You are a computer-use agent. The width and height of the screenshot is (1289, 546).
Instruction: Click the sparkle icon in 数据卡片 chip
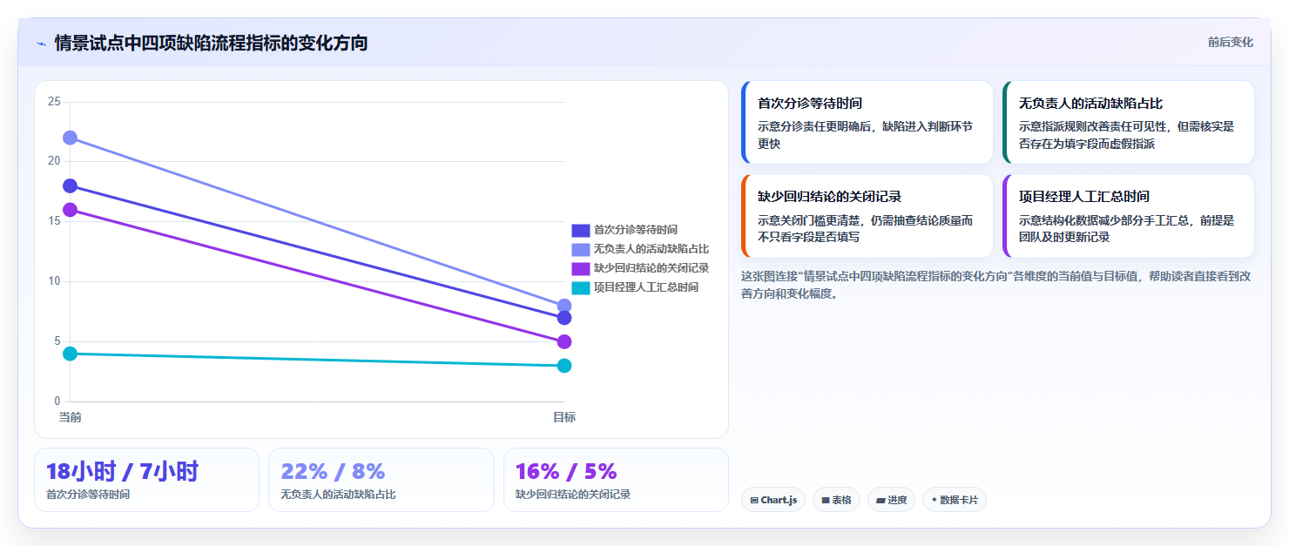[x=935, y=500]
